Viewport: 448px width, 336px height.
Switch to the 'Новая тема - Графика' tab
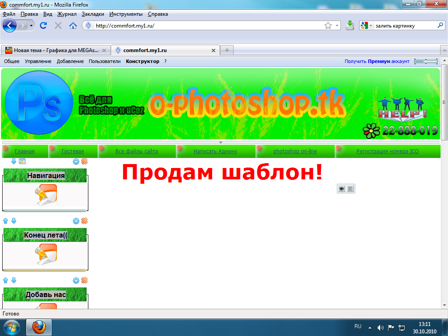[56, 50]
